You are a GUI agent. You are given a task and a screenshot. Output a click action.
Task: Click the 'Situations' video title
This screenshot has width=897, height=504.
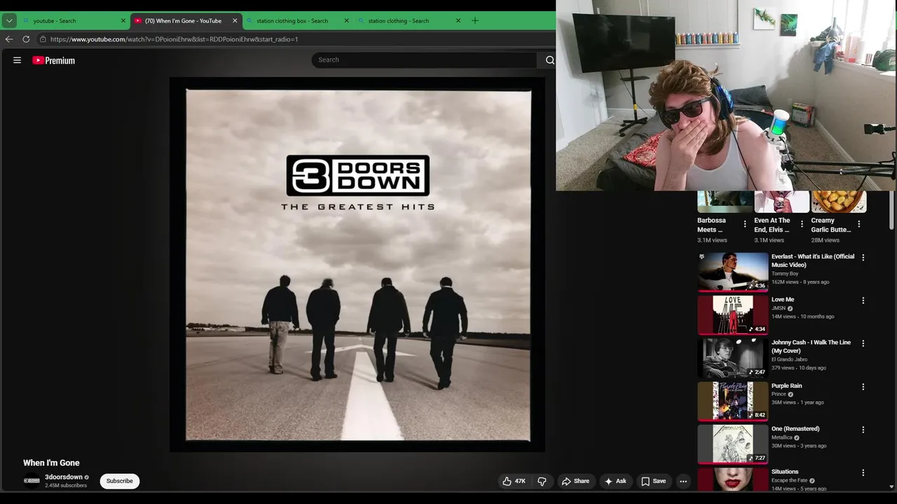click(785, 472)
